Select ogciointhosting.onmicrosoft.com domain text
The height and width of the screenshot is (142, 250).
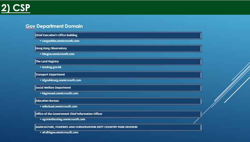(64, 119)
